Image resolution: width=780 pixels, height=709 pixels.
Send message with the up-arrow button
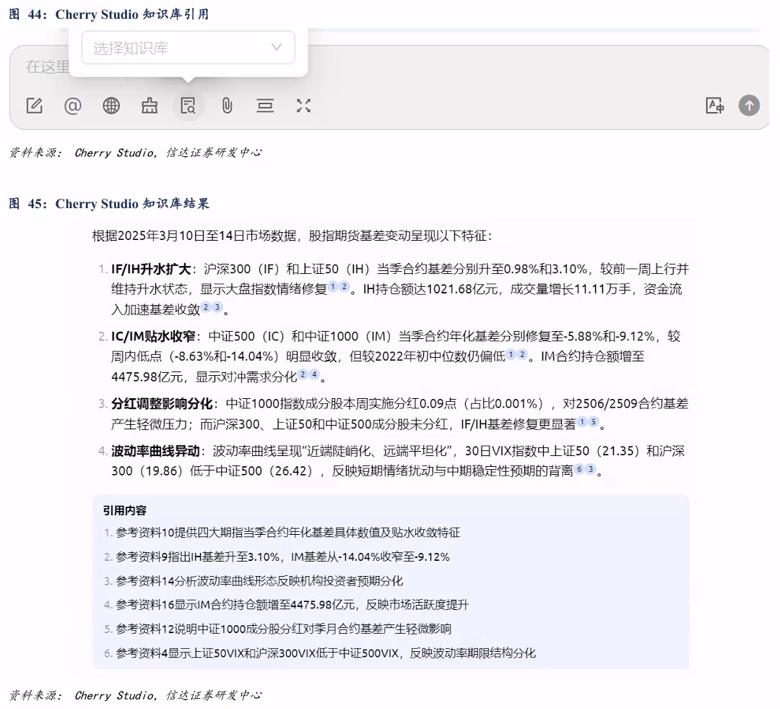coord(749,106)
